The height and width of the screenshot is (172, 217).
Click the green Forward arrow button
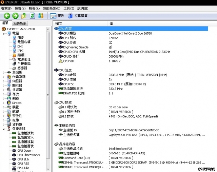point(15,16)
